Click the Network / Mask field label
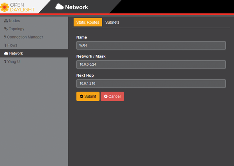This screenshot has height=166, width=234. 91,56
